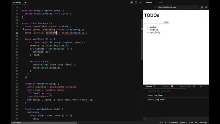220x124 pixels.
Task: Clear the console with the clear icon
Action: point(201,86)
